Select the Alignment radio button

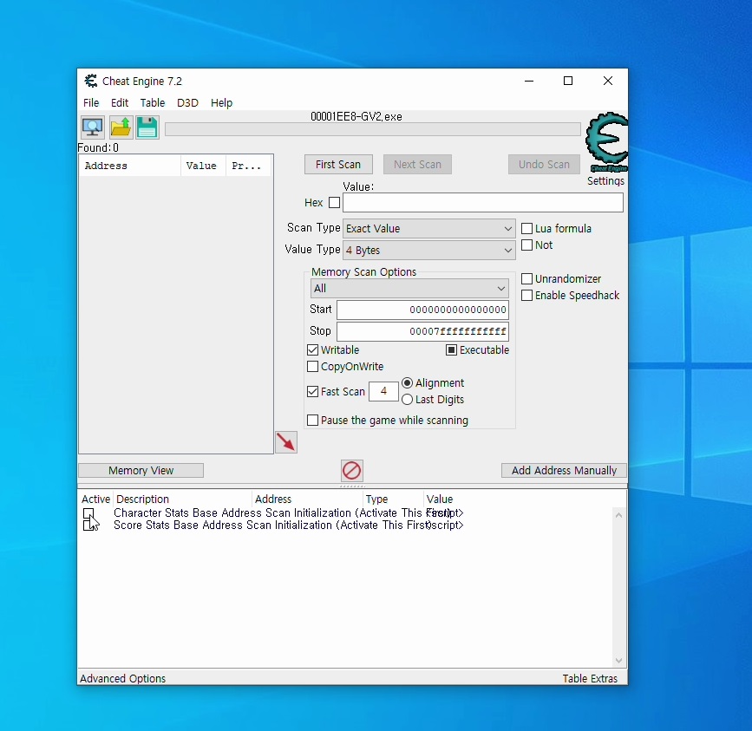pyautogui.click(x=407, y=383)
